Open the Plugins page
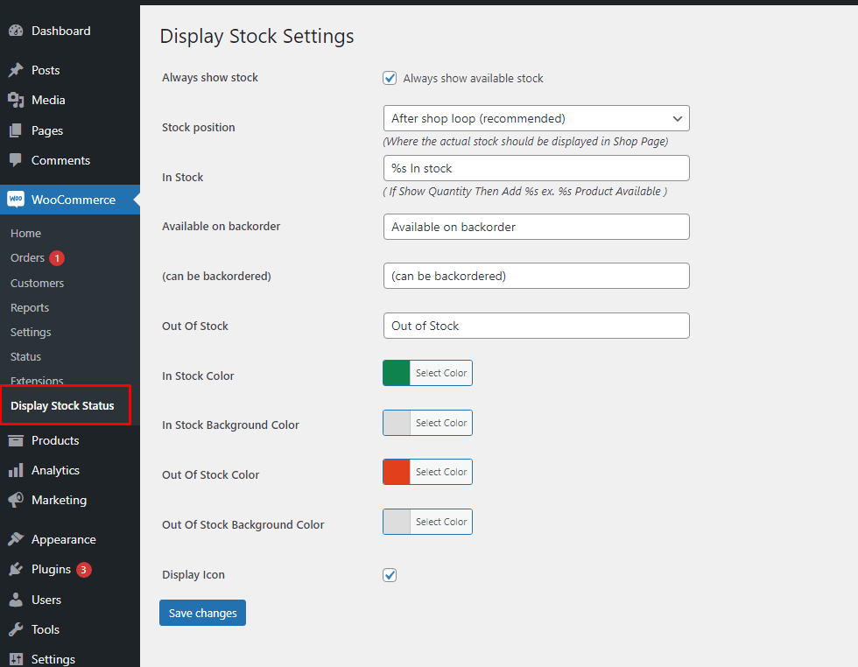Viewport: 858px width, 667px height. pos(48,569)
